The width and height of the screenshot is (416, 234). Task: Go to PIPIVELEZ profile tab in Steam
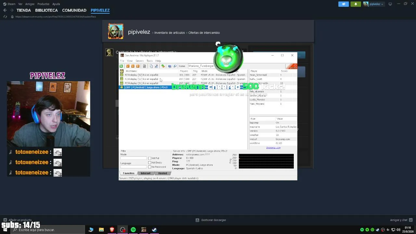100,10
